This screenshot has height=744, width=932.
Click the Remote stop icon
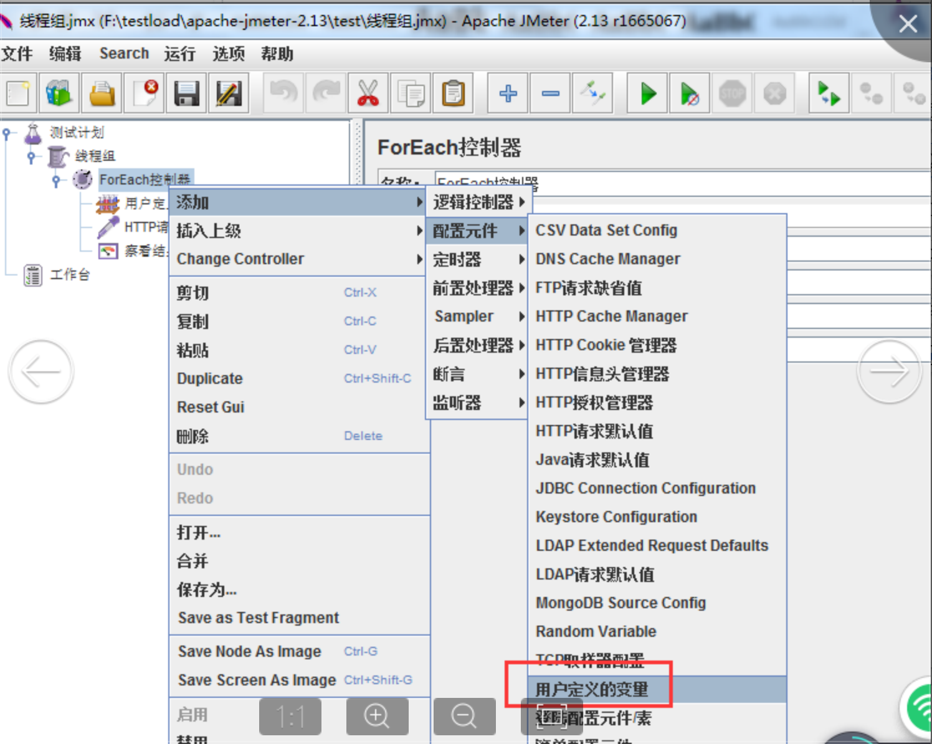coord(872,93)
